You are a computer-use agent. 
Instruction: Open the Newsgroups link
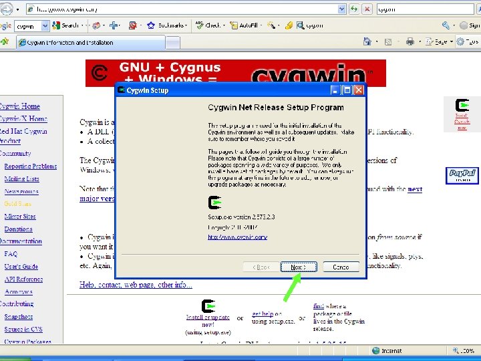click(21, 191)
